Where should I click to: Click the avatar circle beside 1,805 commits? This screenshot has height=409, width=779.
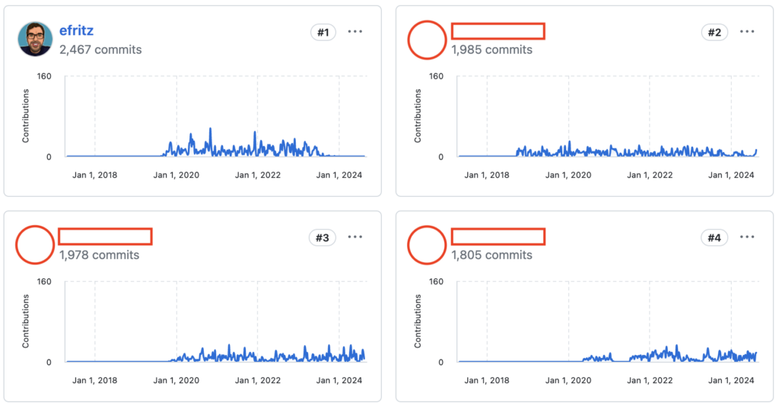click(427, 245)
